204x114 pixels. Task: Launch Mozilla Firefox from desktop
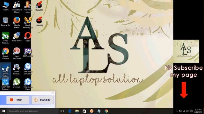click(17, 22)
